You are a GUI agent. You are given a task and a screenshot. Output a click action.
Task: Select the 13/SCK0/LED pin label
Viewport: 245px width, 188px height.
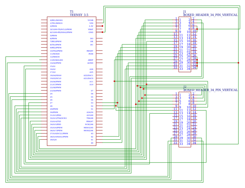click(x=56, y=60)
